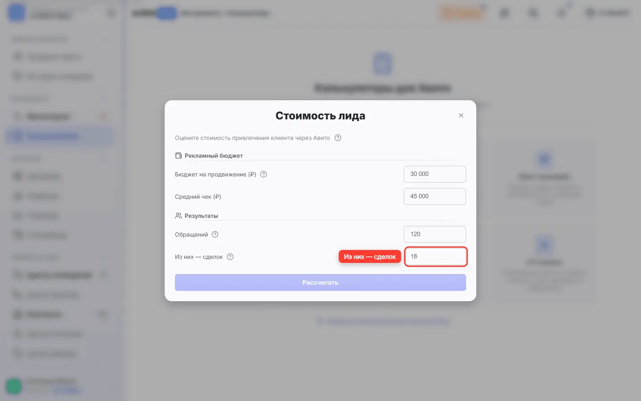Click the green user avatar at sidebar bottom

14,386
